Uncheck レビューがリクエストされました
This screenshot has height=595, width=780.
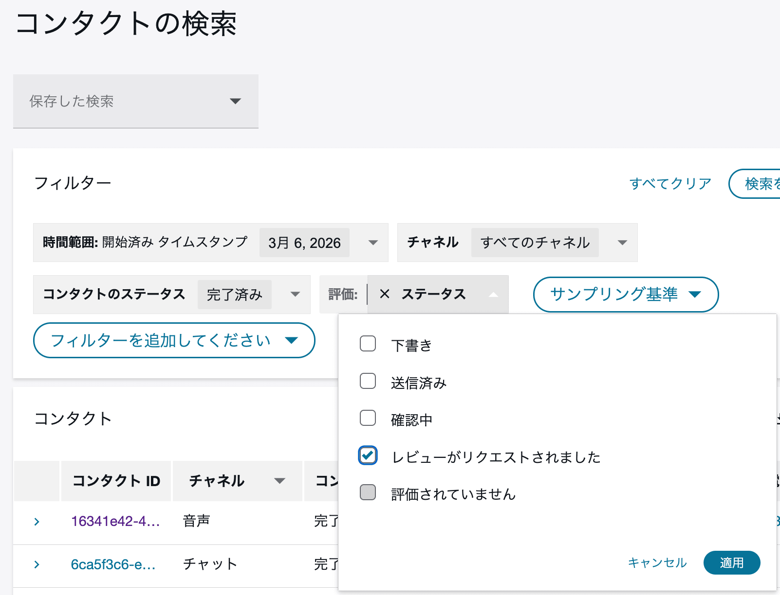[368, 455]
